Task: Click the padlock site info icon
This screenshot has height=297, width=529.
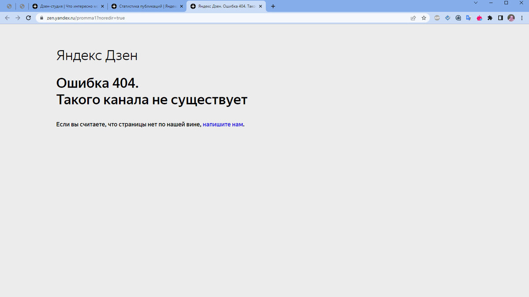Action: tap(42, 18)
